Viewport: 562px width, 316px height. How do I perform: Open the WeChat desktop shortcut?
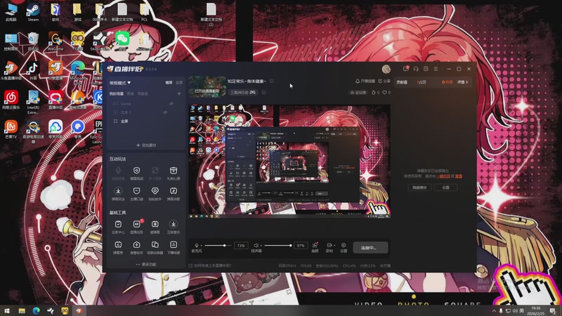click(x=122, y=41)
